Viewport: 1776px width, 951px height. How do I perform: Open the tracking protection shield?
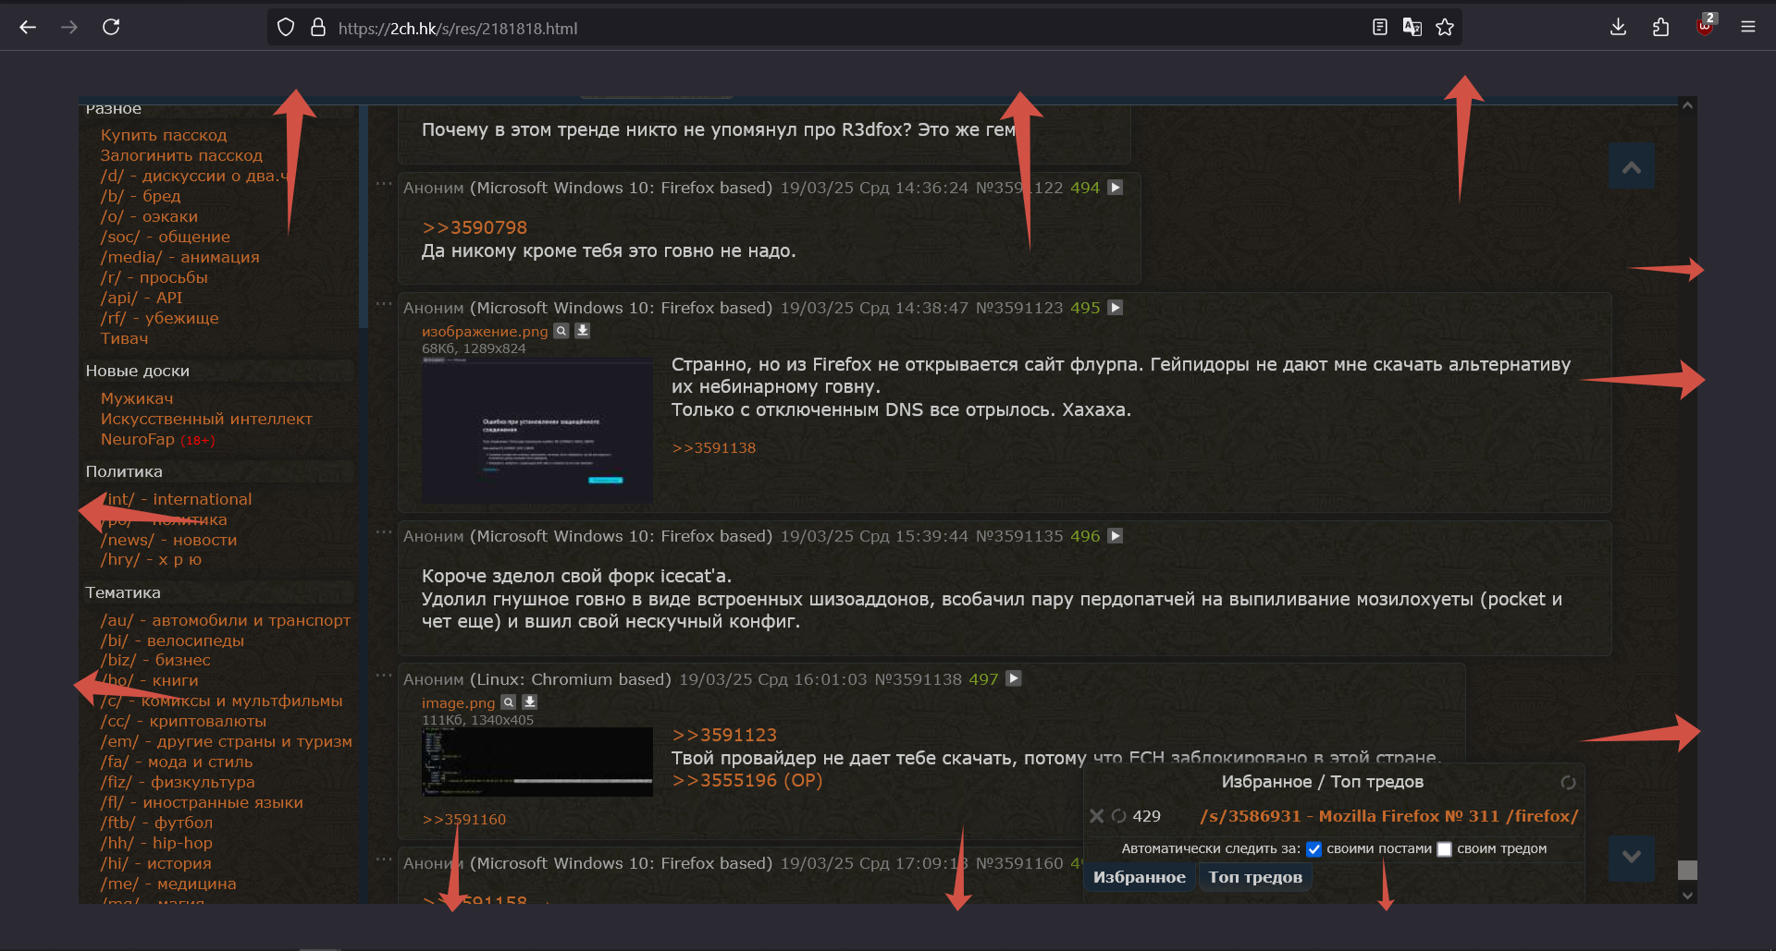[x=286, y=28]
